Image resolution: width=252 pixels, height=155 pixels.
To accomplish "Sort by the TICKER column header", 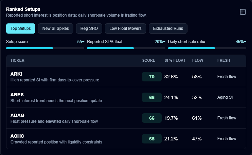I will [x=17, y=60].
